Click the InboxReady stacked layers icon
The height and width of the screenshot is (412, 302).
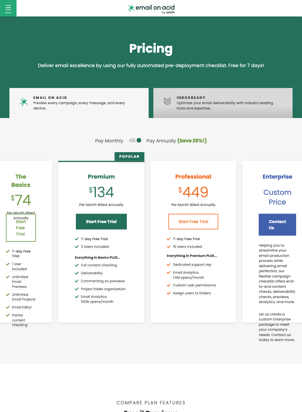click(167, 101)
